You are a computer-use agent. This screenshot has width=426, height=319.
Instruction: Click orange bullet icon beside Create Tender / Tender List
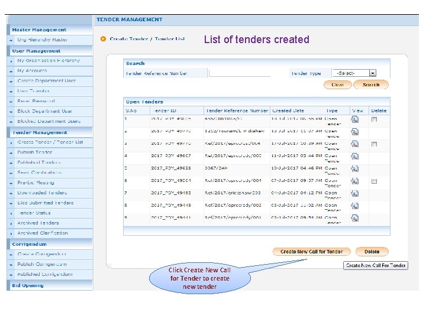pyautogui.click(x=103, y=39)
